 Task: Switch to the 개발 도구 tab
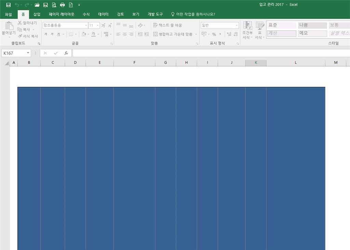coord(155,14)
